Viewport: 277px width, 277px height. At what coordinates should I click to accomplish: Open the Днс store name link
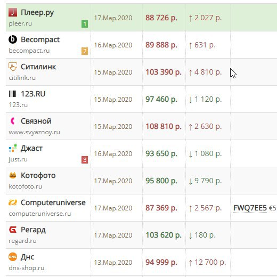tap(27, 257)
